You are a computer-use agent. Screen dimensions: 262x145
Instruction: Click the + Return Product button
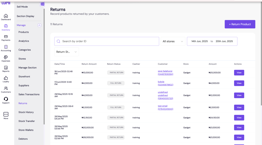point(240,24)
